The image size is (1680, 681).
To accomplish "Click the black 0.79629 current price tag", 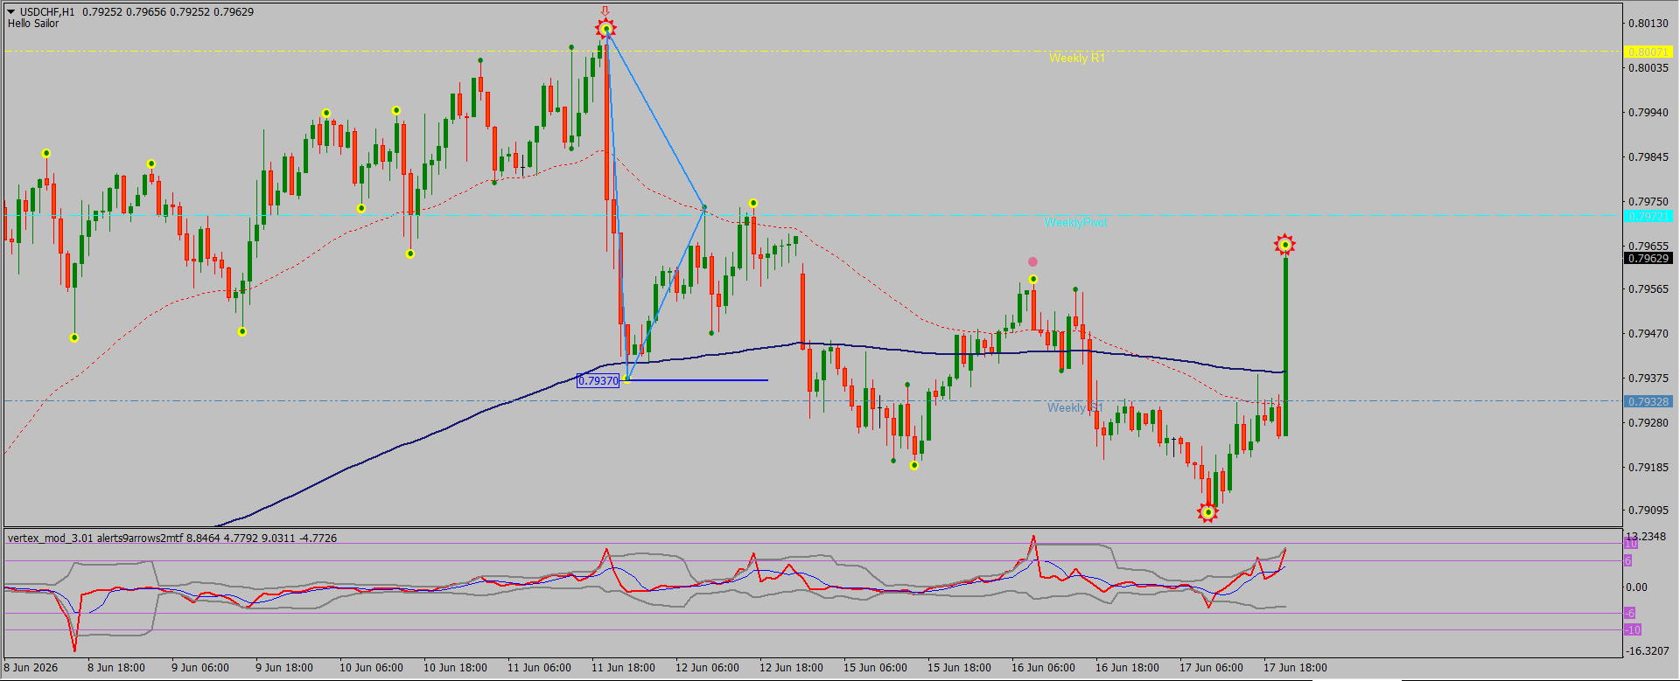I will pyautogui.click(x=1648, y=258).
